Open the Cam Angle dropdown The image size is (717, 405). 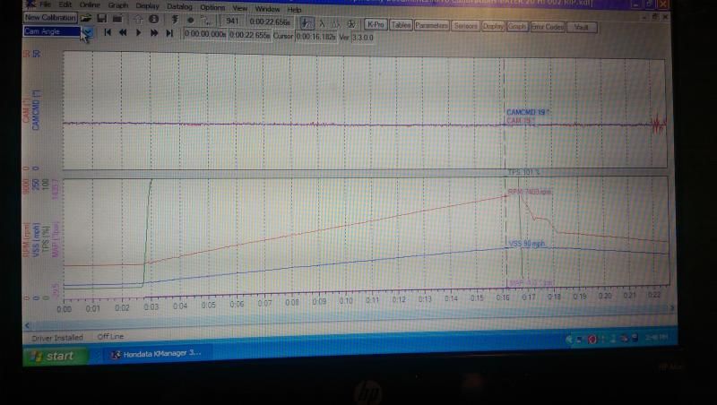coord(87,32)
